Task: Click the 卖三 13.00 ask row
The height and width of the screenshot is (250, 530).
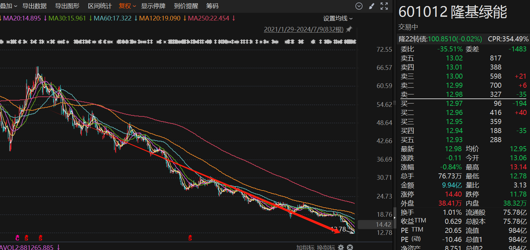Action: [x=463, y=76]
